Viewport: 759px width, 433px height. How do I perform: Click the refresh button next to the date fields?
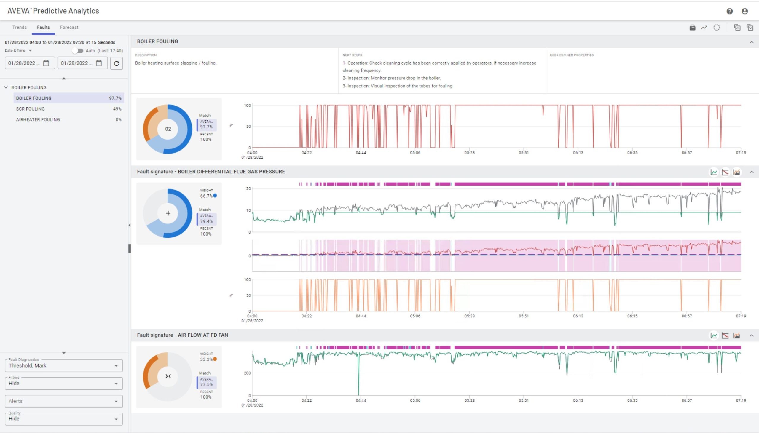117,63
